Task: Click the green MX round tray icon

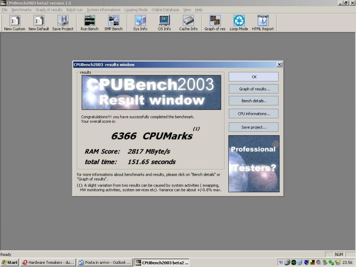Action: (x=294, y=263)
